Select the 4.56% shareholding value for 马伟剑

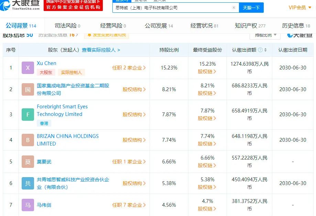point(169,205)
